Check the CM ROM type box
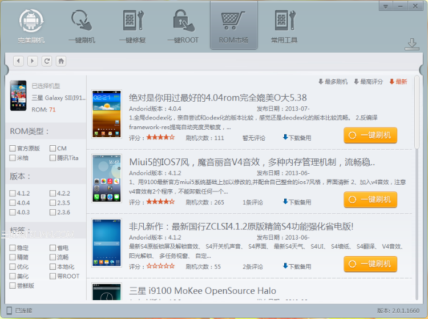 click(53, 149)
